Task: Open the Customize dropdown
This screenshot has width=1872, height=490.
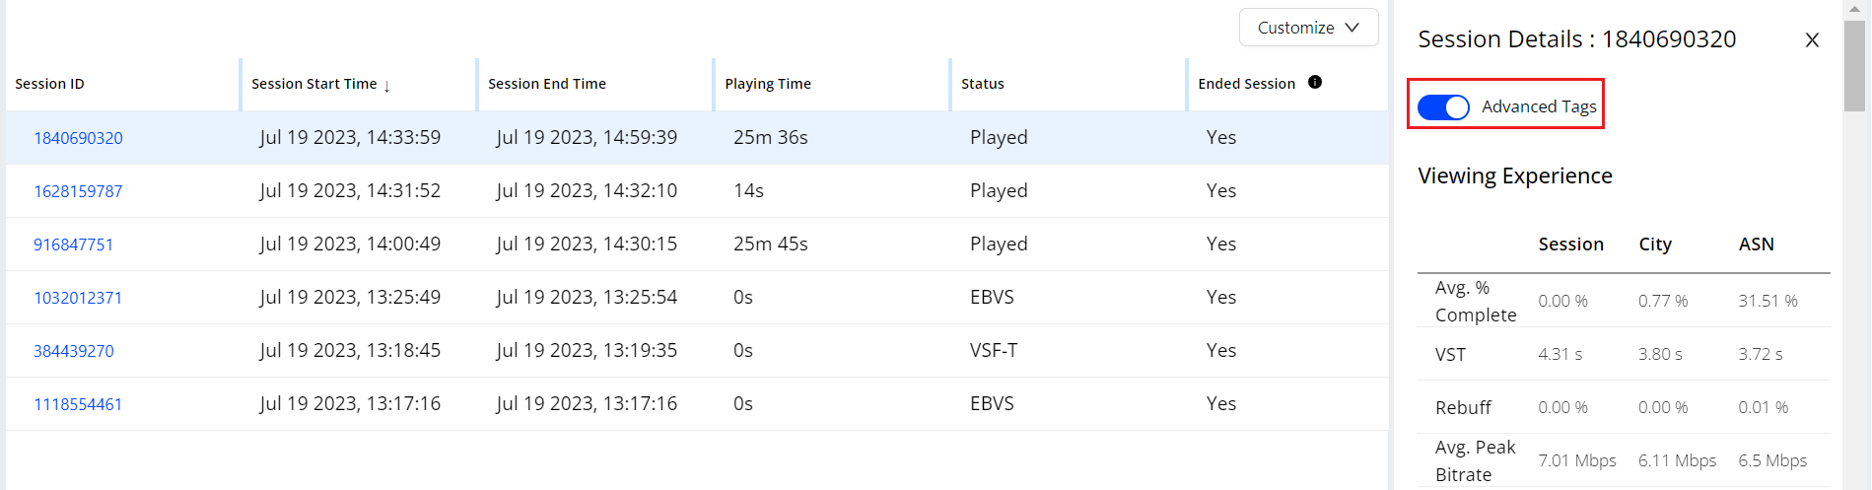Action: [1308, 28]
